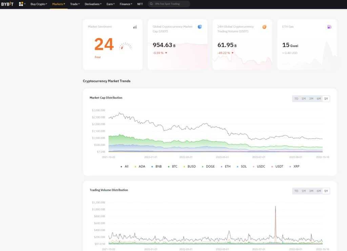Screen dimensions: 347x251
Task: Go to the NFT page
Action: [140, 4]
